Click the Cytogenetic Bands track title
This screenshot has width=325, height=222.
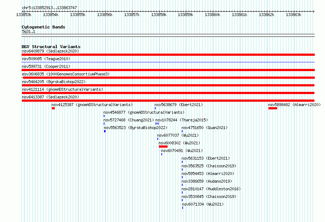coord(43,27)
